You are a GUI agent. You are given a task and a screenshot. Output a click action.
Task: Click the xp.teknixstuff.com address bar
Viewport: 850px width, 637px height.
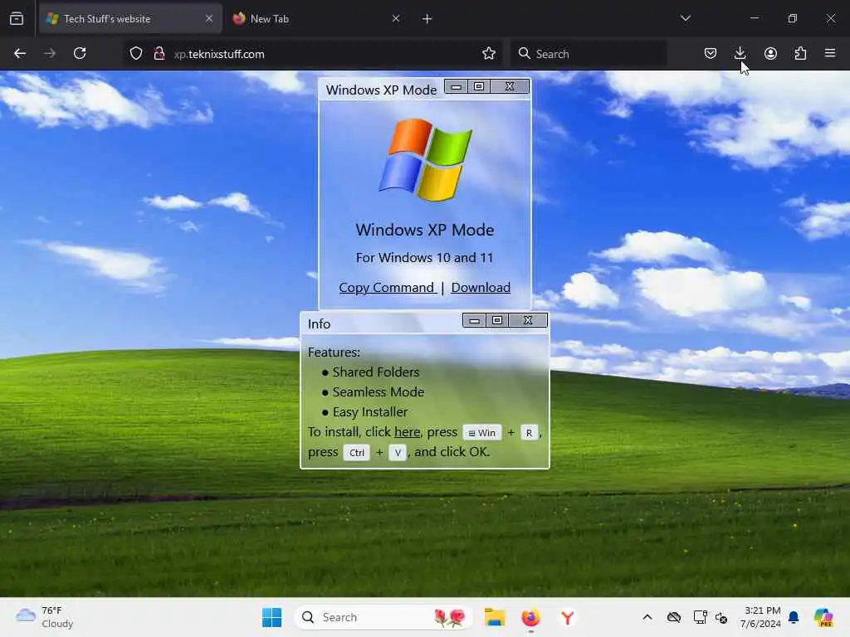click(315, 54)
